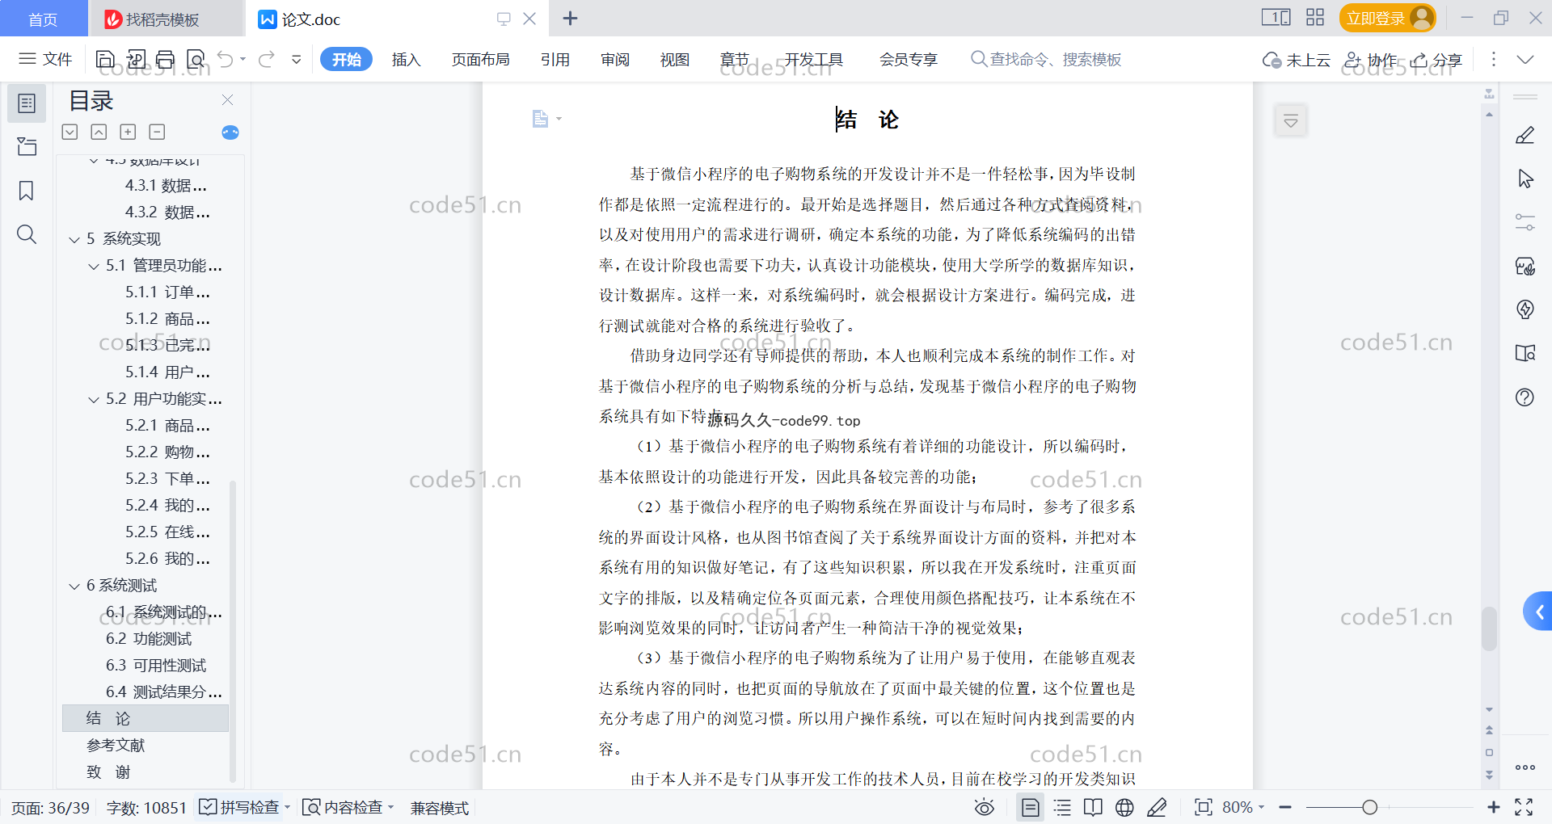Click the 字数: 10851 word count

[146, 807]
